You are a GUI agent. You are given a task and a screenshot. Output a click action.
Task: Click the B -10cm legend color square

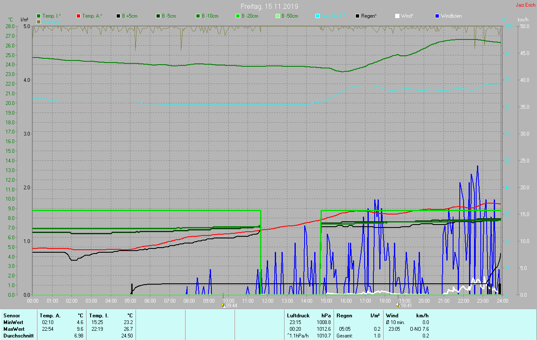coord(198,16)
